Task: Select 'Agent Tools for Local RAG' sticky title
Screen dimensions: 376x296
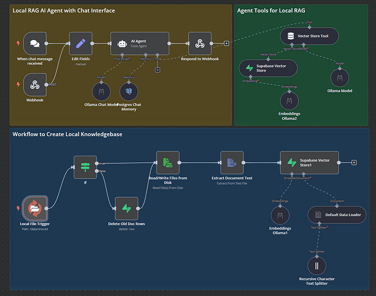Action: click(271, 11)
